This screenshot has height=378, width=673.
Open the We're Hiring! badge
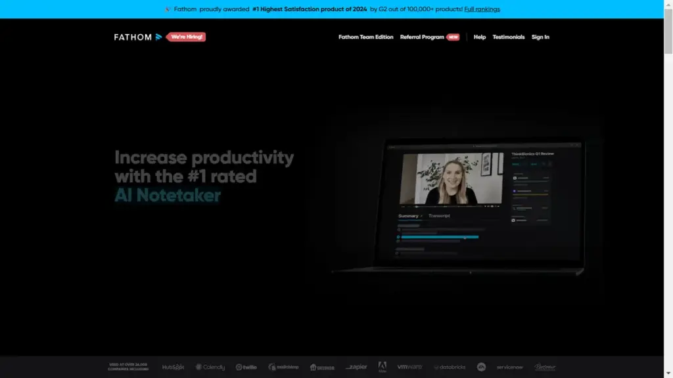(186, 37)
